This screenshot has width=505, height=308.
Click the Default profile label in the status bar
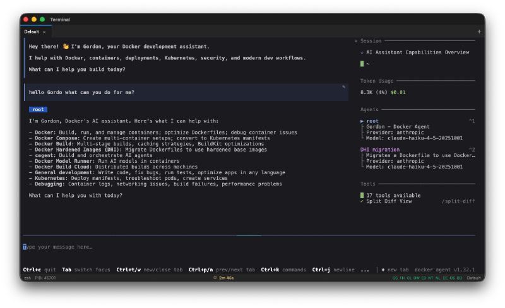click(474, 278)
